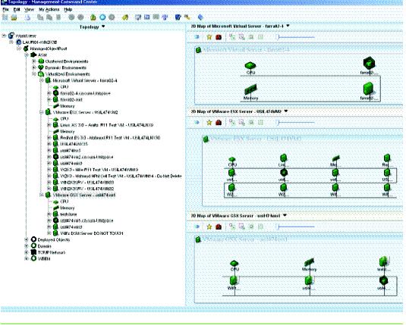Open 2D Map of VMware ESX Server dropdown
The image size is (406, 325).
(x=286, y=111)
